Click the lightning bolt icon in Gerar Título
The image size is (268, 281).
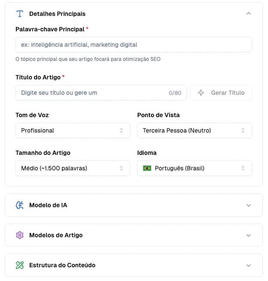[x=201, y=93]
